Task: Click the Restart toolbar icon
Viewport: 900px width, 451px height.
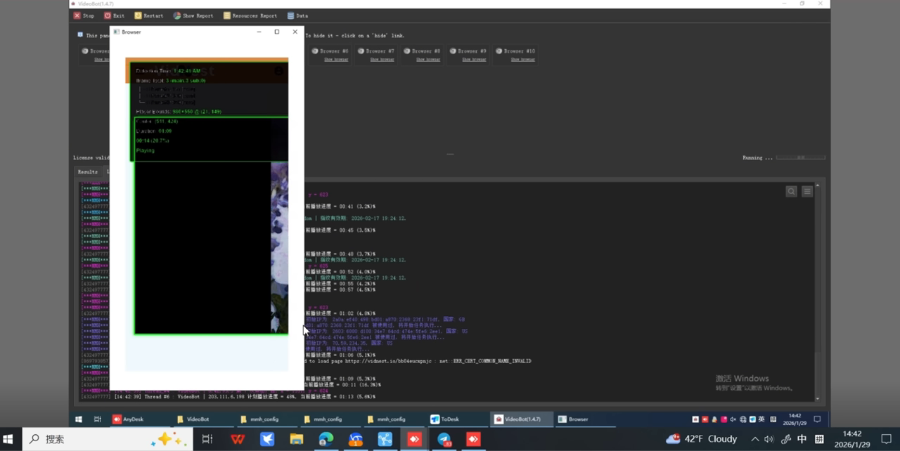Action: (x=138, y=15)
